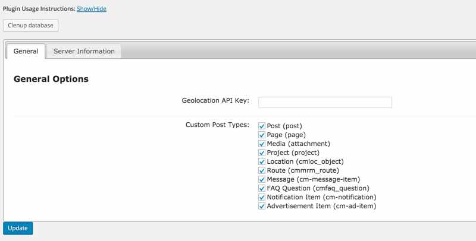The width and height of the screenshot is (476, 241).
Task: Uncheck the Advertisement Item (cm-ad-item) checkbox
Action: [262, 206]
